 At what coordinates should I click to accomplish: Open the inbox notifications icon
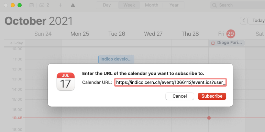42,5
